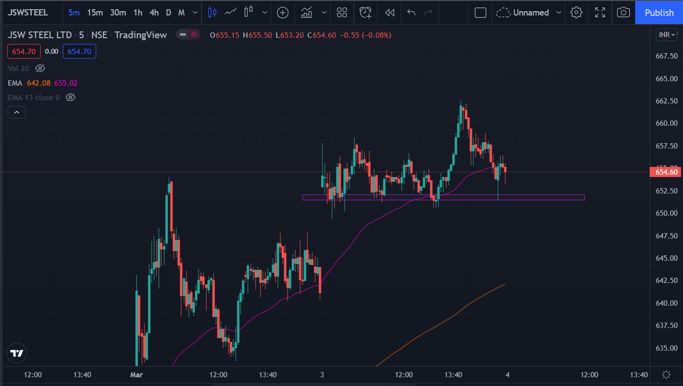The height and width of the screenshot is (386, 683).
Task: Click the red 654.70 sell price box
Action: point(25,51)
